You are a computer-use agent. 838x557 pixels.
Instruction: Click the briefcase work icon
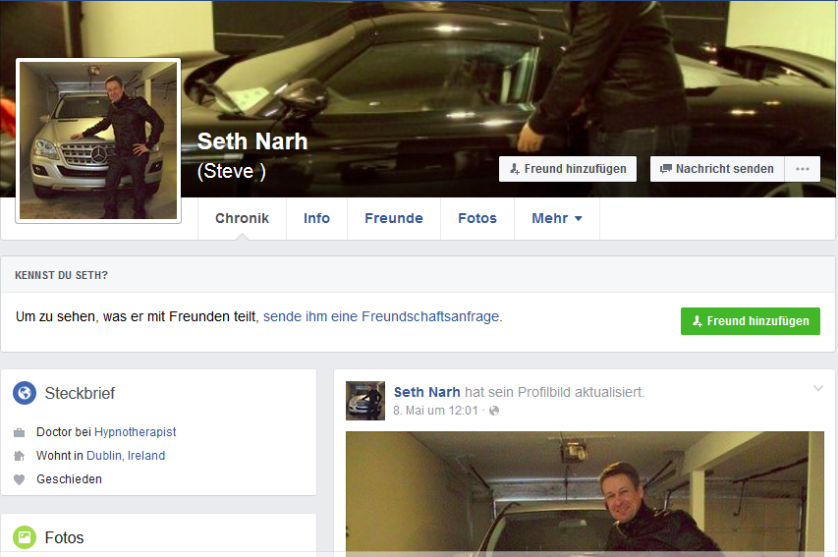click(20, 432)
